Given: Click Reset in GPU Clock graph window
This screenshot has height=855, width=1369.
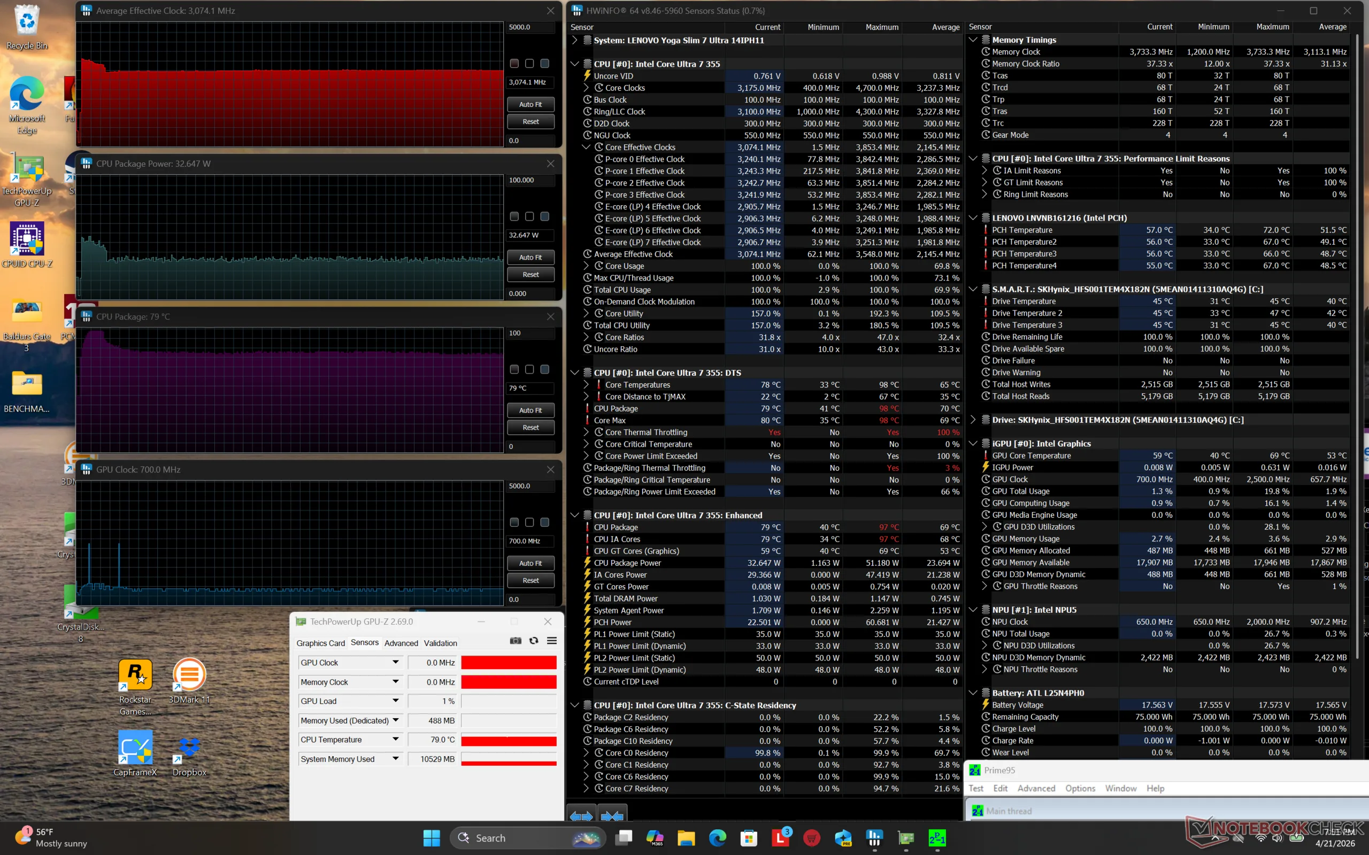Looking at the screenshot, I should click(530, 580).
